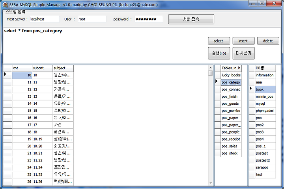Select the pos_membe table row
Screen dimensions: 284x189
point(231,111)
